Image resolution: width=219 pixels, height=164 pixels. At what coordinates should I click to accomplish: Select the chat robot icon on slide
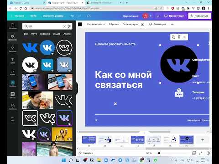pyautogui.click(x=179, y=93)
